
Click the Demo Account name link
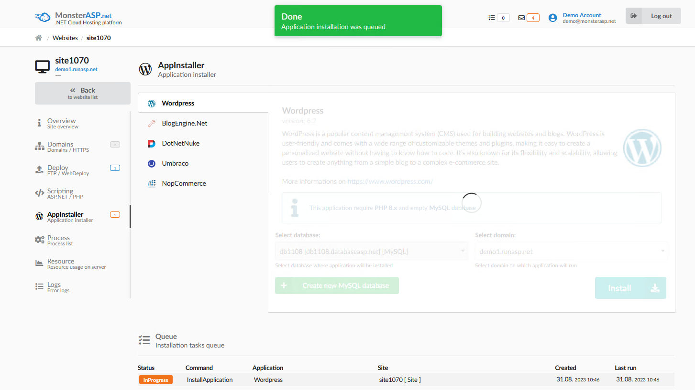(582, 15)
